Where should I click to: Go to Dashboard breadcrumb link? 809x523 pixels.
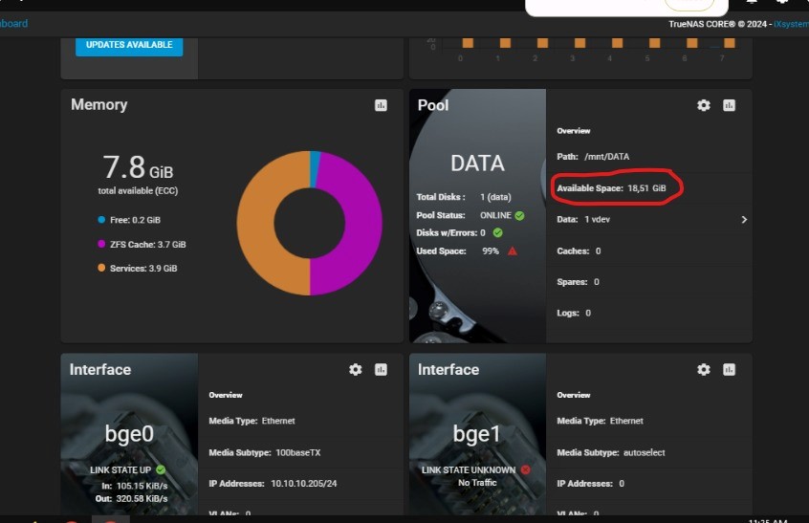coord(13,24)
